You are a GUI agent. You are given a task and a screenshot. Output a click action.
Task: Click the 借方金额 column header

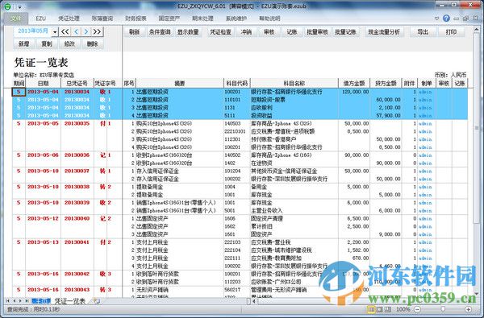354,83
